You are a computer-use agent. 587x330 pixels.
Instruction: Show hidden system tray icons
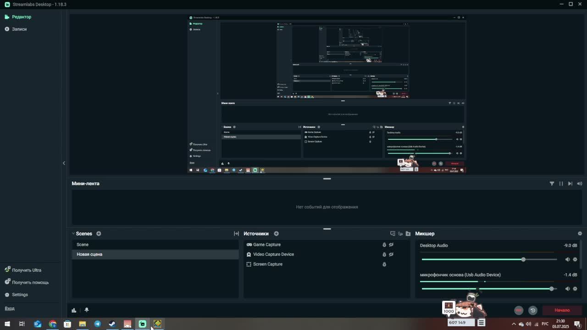click(514, 324)
